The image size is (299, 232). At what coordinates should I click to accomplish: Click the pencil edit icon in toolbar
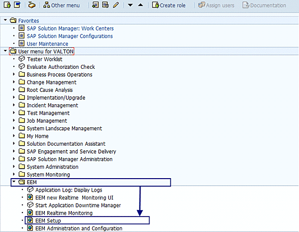click(116, 5)
